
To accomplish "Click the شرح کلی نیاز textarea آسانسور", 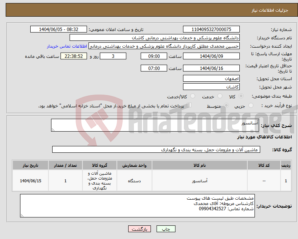I will pos(155,125).
